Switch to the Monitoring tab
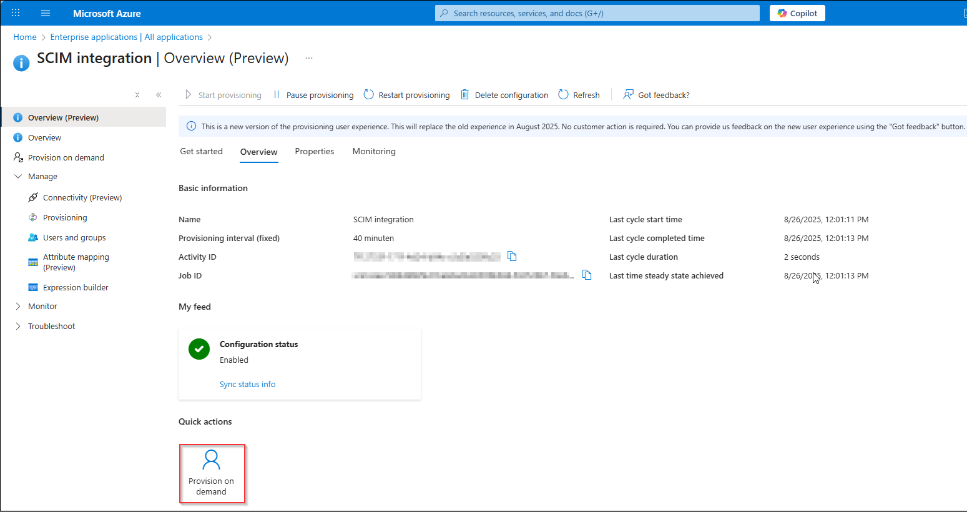 [x=374, y=151]
